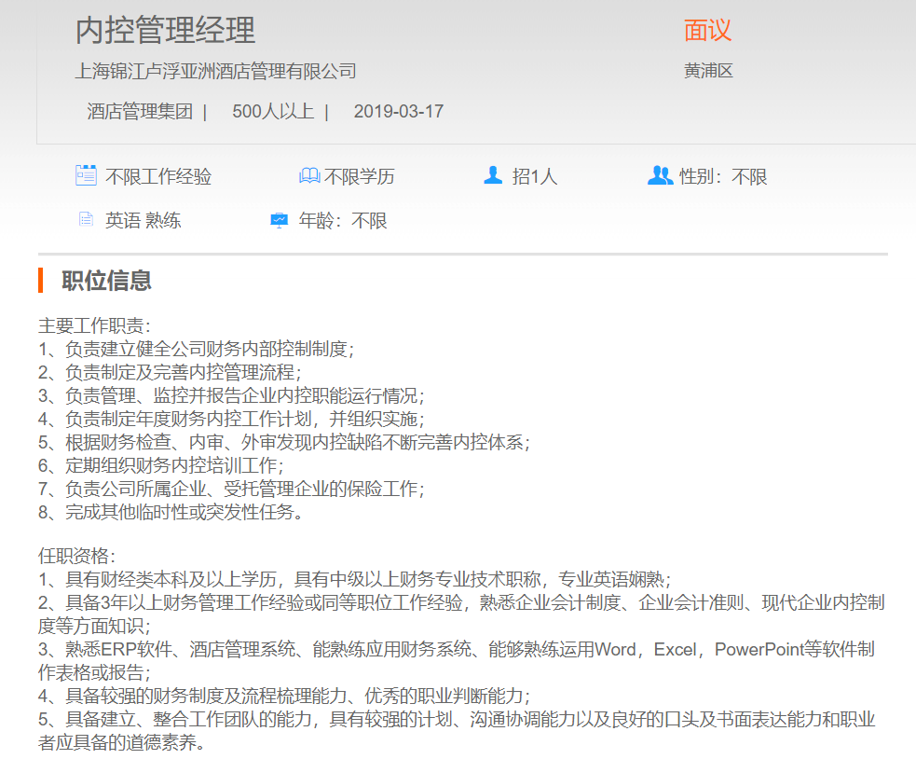Click the 不限工作经验 requirement text
The image size is (916, 759).
pos(158,176)
